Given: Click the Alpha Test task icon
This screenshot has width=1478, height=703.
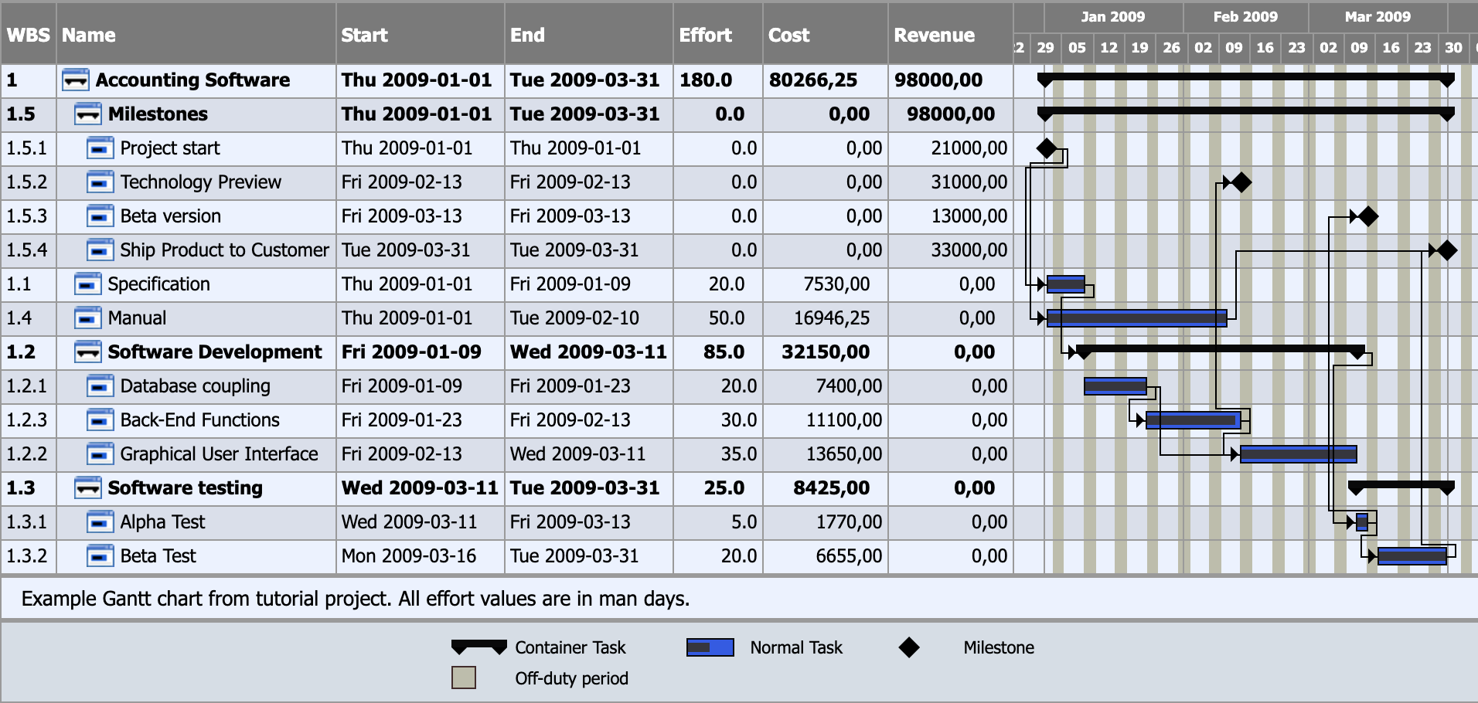Looking at the screenshot, I should (100, 521).
